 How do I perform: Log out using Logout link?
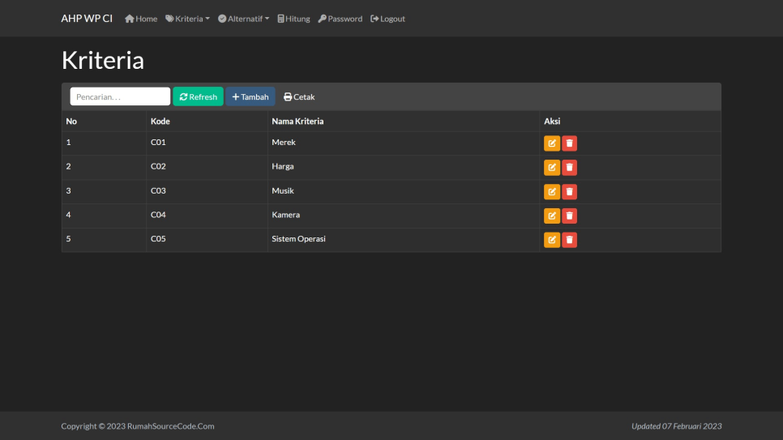pyautogui.click(x=387, y=19)
